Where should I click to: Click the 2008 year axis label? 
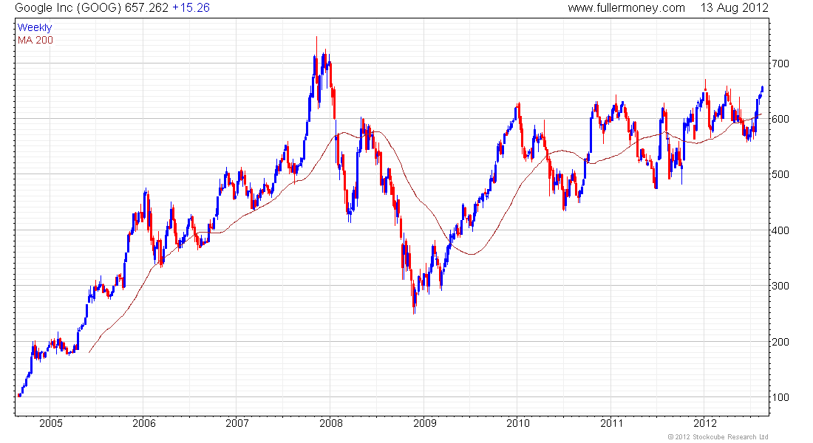click(331, 423)
